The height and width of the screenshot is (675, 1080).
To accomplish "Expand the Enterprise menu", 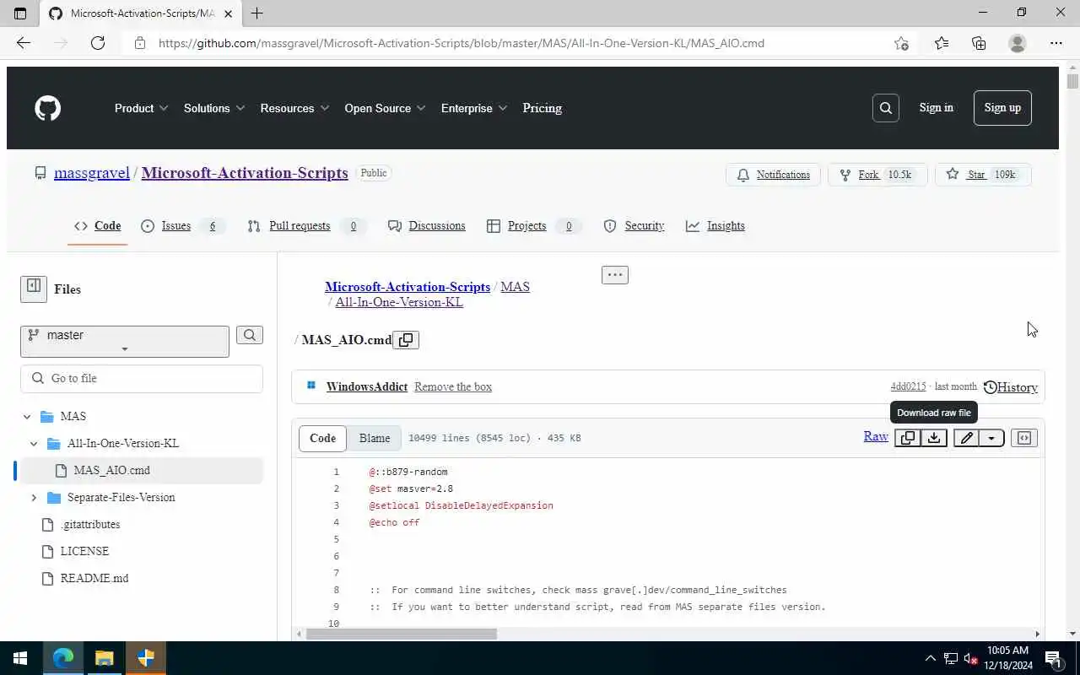I will [474, 108].
